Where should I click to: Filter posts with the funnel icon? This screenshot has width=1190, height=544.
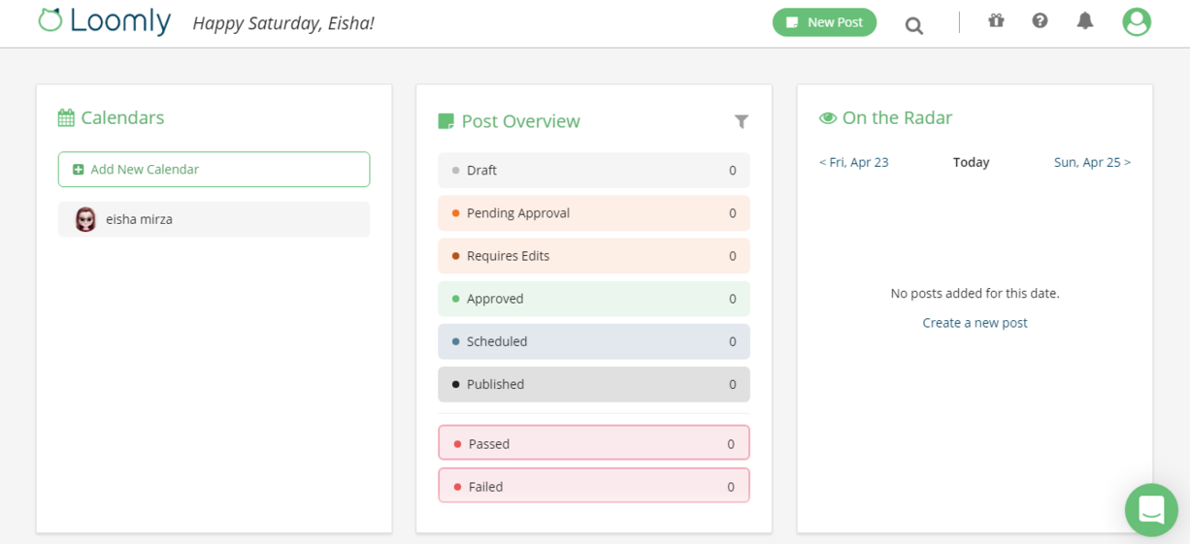tap(742, 121)
